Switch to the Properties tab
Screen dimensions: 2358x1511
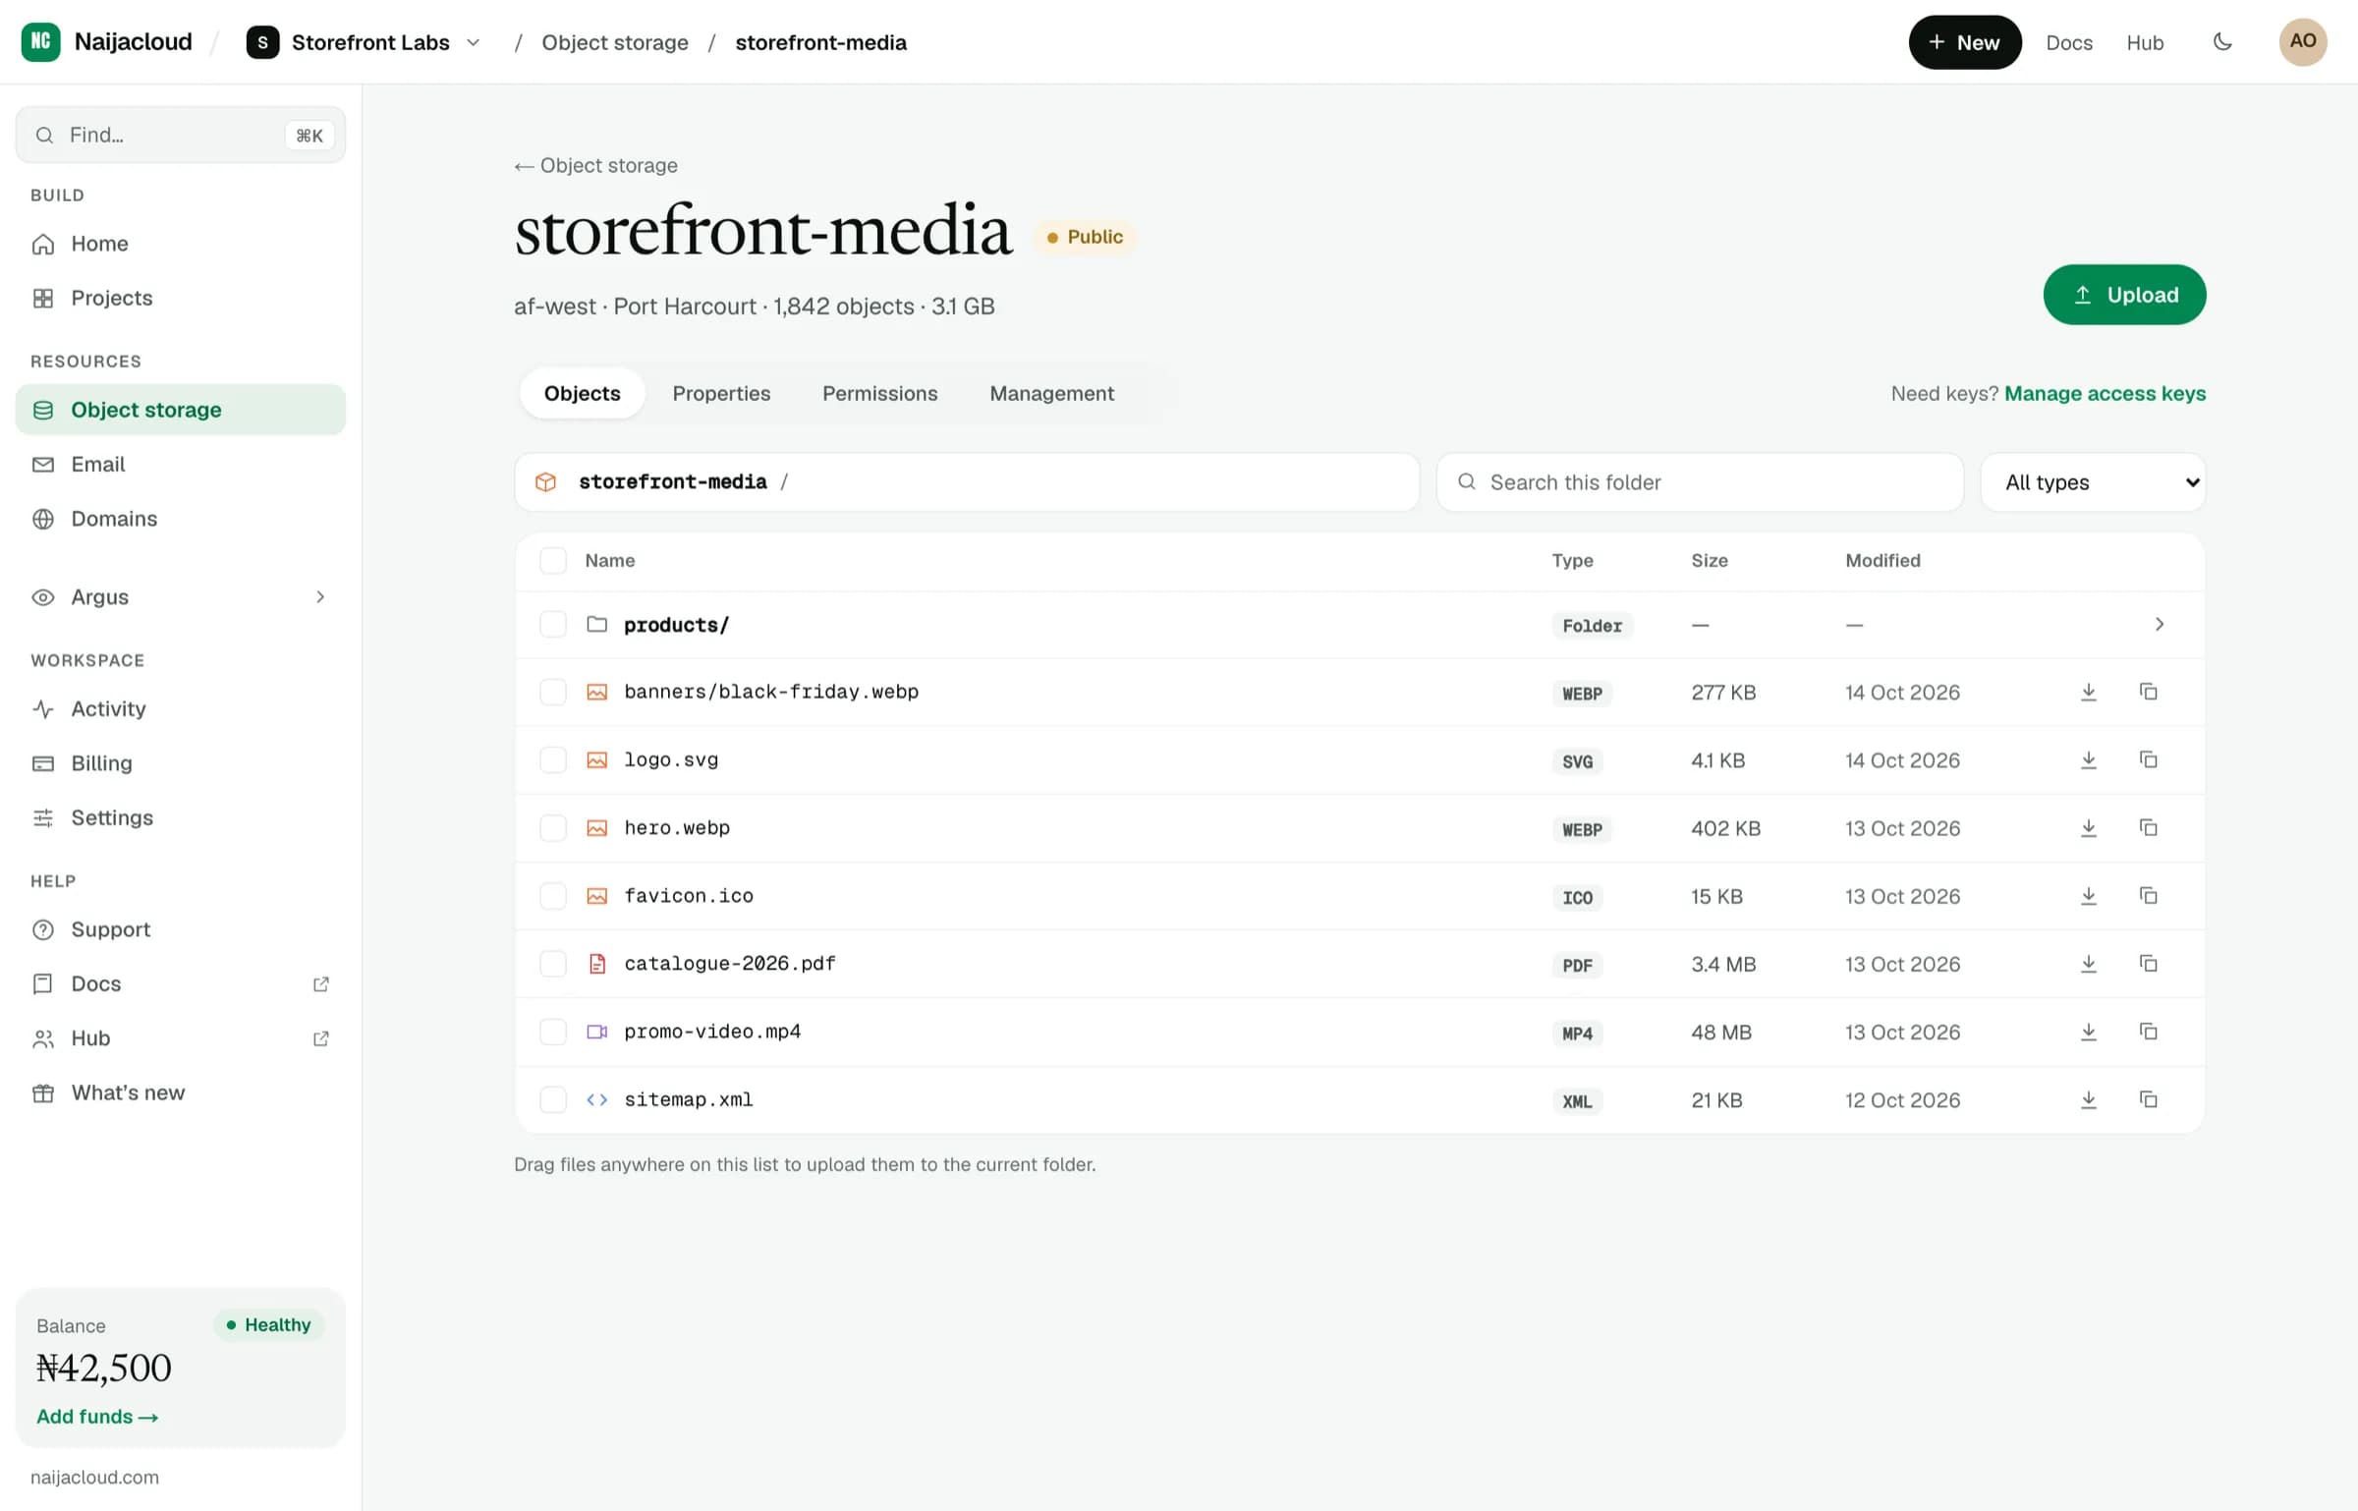click(x=721, y=393)
